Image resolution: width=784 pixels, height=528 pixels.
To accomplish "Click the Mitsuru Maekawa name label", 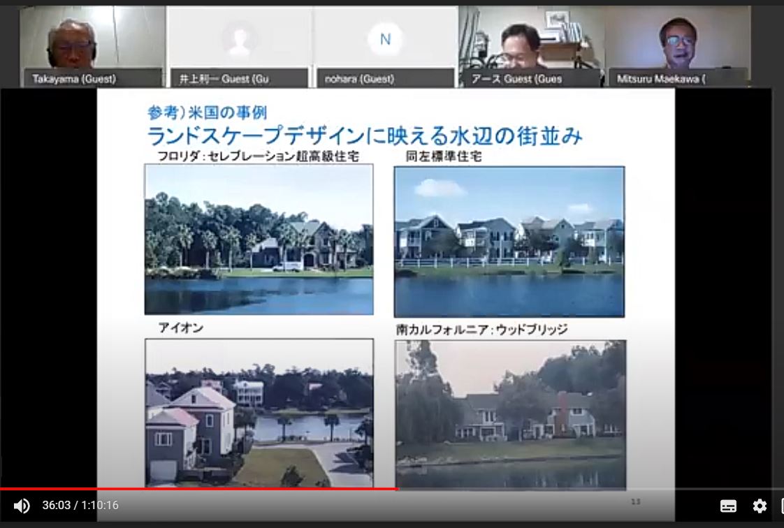I will pyautogui.click(x=661, y=79).
